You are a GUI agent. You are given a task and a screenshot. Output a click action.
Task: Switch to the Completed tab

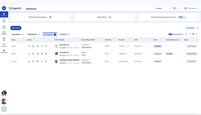(65, 34)
